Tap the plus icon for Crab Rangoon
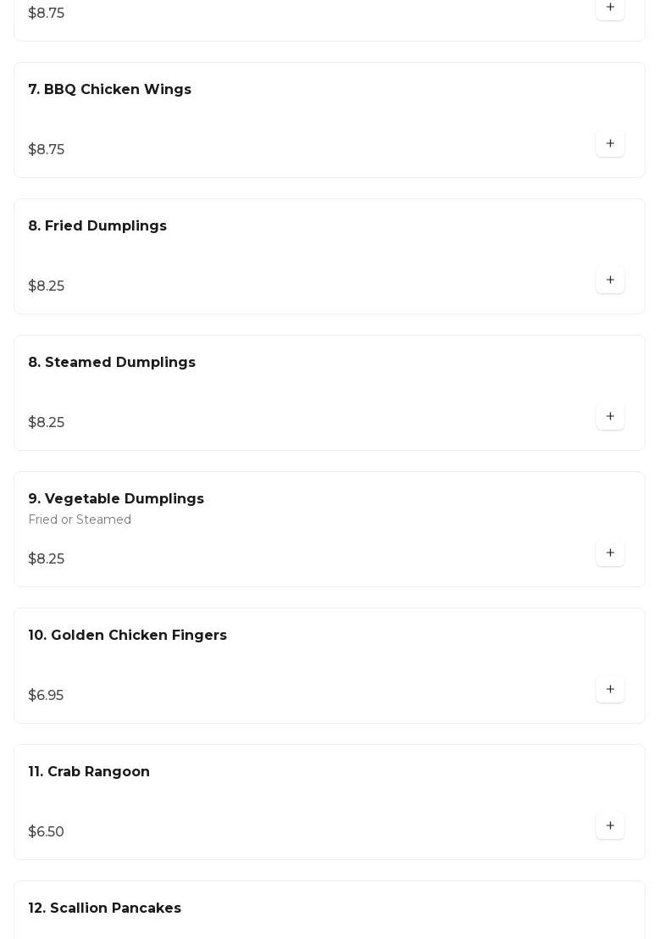Image resolution: width=659 pixels, height=939 pixels. (x=610, y=826)
